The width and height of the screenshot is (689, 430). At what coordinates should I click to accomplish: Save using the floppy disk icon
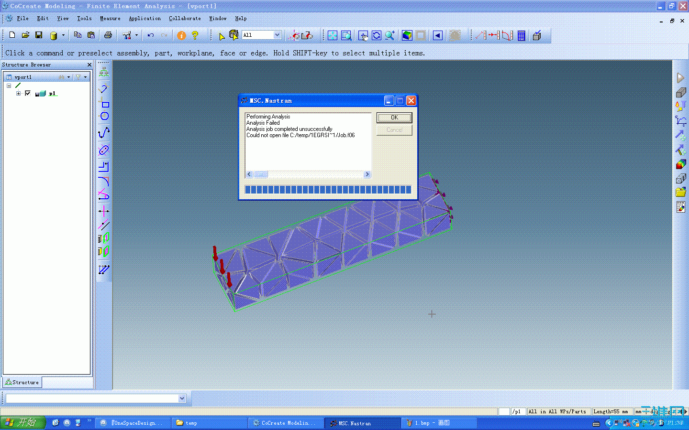pos(39,35)
